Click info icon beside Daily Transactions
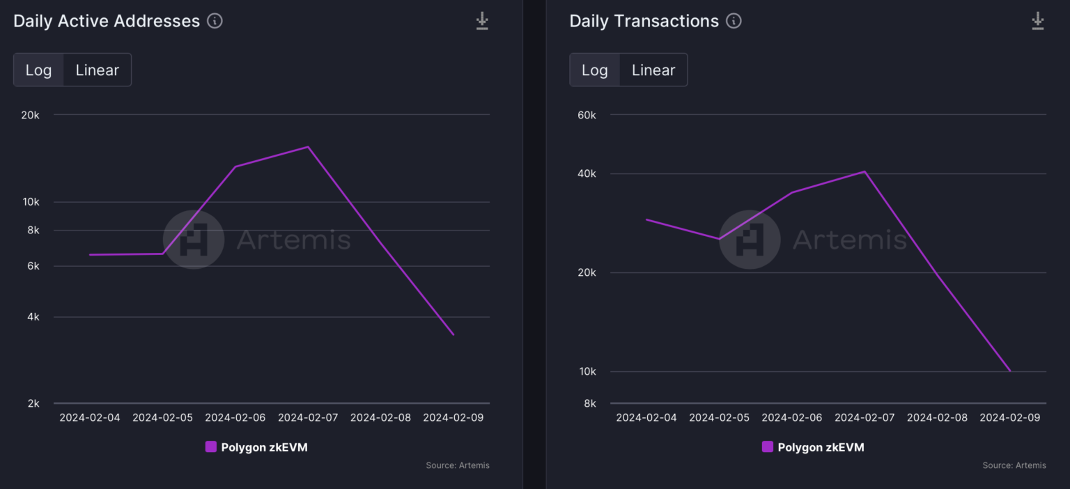This screenshot has height=489, width=1070. (x=734, y=21)
